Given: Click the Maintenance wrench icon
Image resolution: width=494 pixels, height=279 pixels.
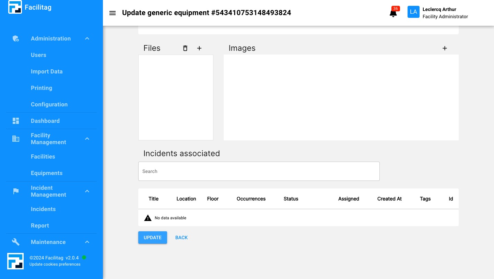Looking at the screenshot, I should [x=15, y=242].
